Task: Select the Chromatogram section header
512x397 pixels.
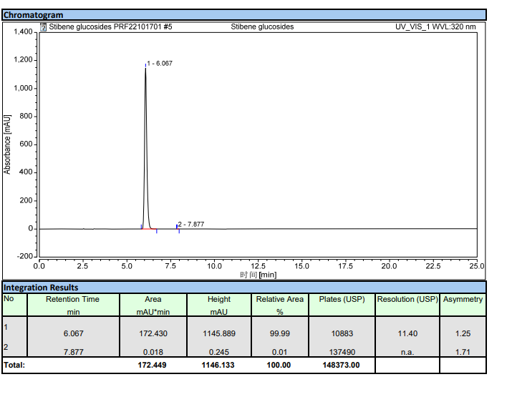Action: pos(33,14)
